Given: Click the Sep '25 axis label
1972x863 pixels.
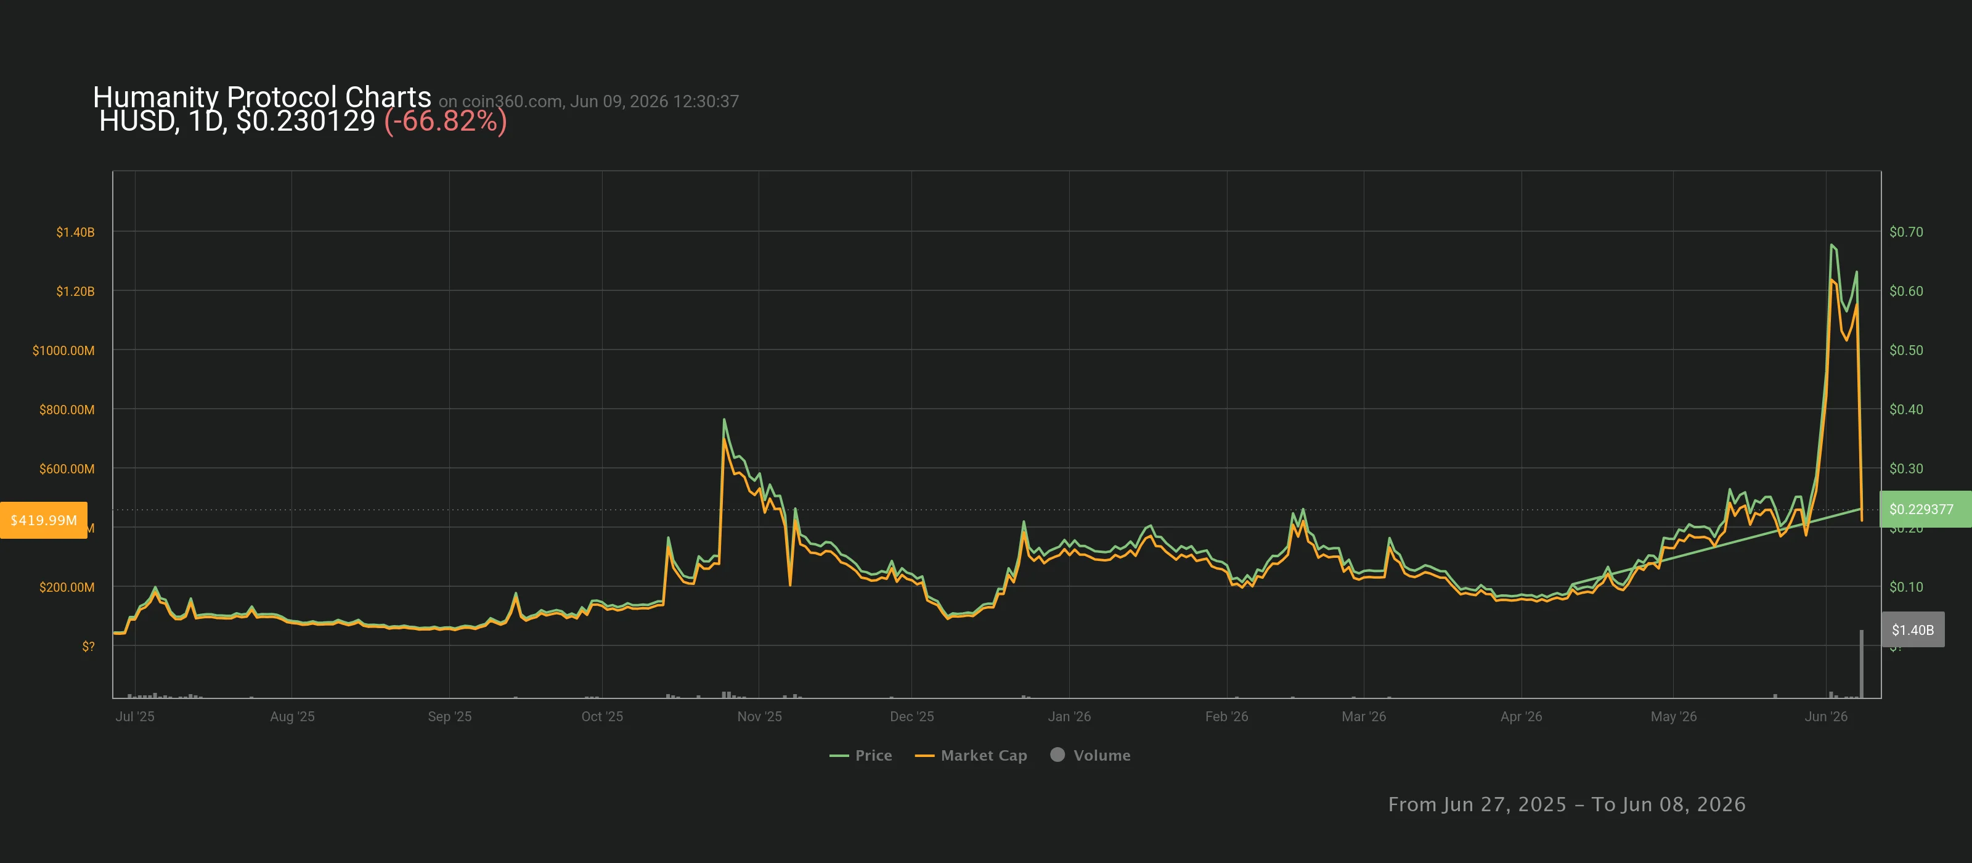Looking at the screenshot, I should [449, 716].
